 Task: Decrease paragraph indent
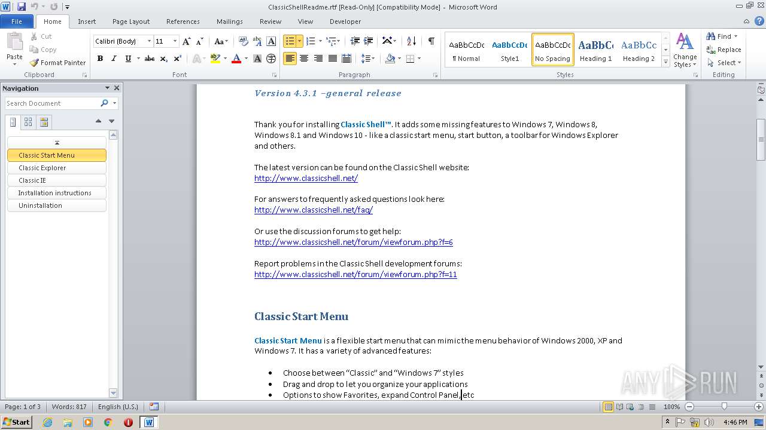click(355, 41)
